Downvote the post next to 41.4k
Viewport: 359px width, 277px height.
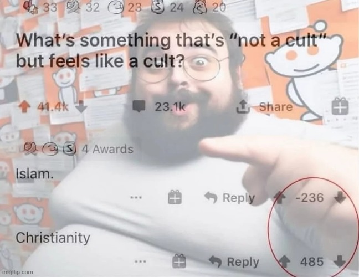click(81, 107)
